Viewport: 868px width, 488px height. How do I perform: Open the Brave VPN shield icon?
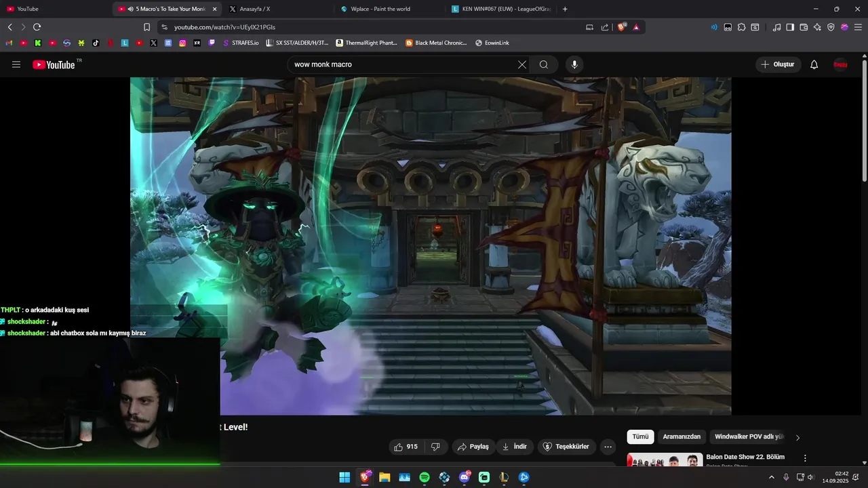[x=831, y=27]
